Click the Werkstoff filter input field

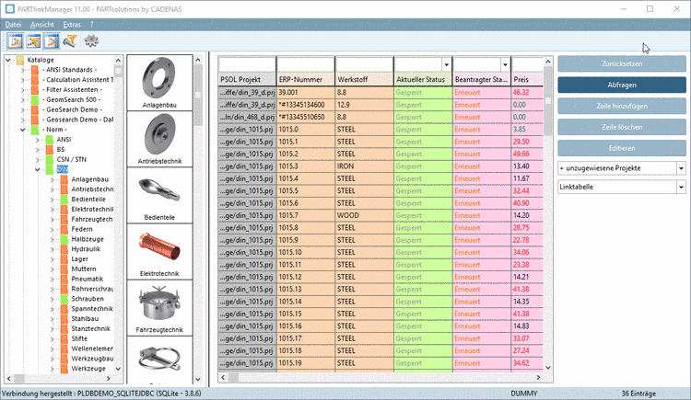pyautogui.click(x=364, y=64)
